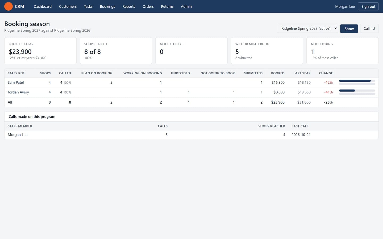
Task: Click the Booking season page title
Action: 27,24
